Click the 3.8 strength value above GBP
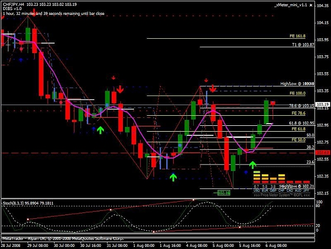 coord(273,186)
